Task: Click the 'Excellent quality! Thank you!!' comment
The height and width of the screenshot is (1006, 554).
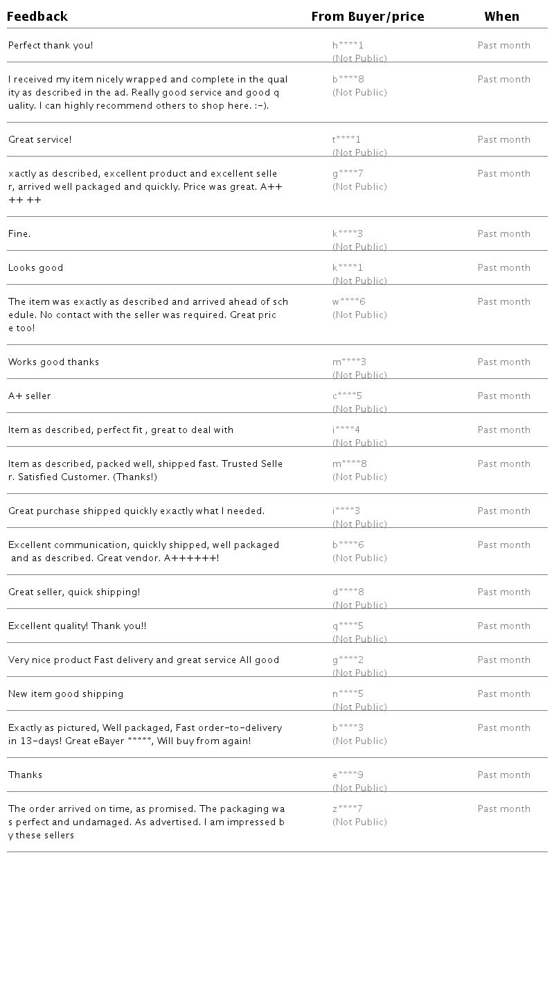Action: click(x=78, y=626)
